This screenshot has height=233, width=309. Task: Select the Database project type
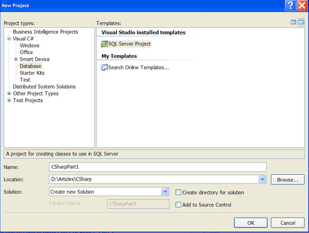30,66
